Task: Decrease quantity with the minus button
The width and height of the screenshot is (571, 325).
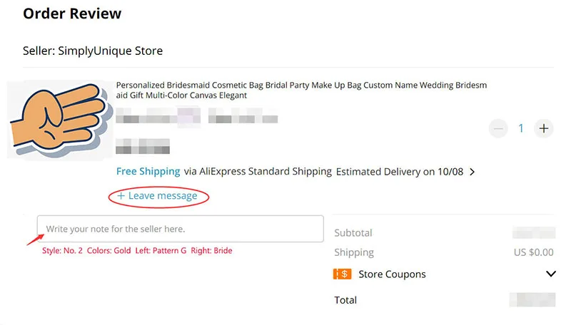Action: point(498,128)
